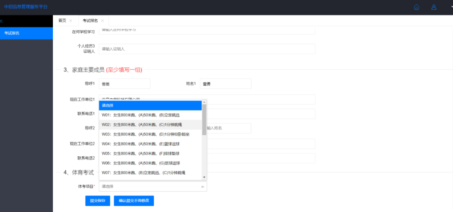
Task: Go to home via house icon
Action: coord(417,7)
